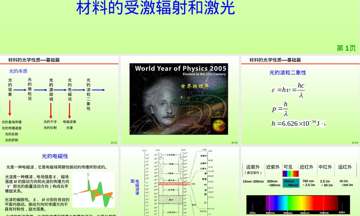The width and height of the screenshot is (360, 216).
Task: Select the 光的本质 heading
Action: (x=18, y=71)
